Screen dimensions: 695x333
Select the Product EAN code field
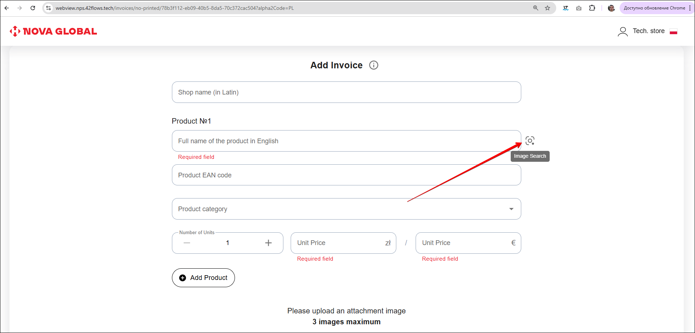346,175
